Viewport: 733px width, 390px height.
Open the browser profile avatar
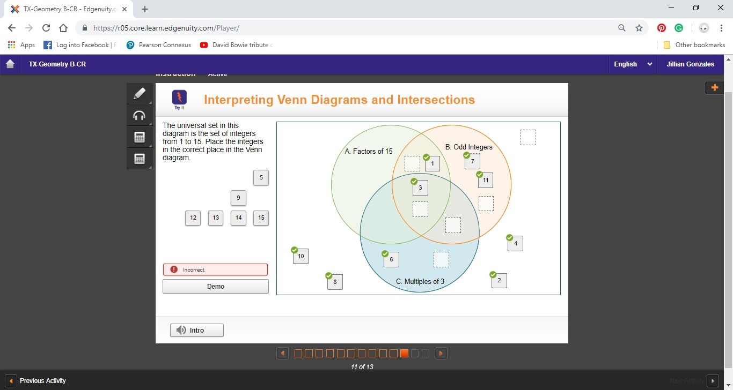click(704, 28)
